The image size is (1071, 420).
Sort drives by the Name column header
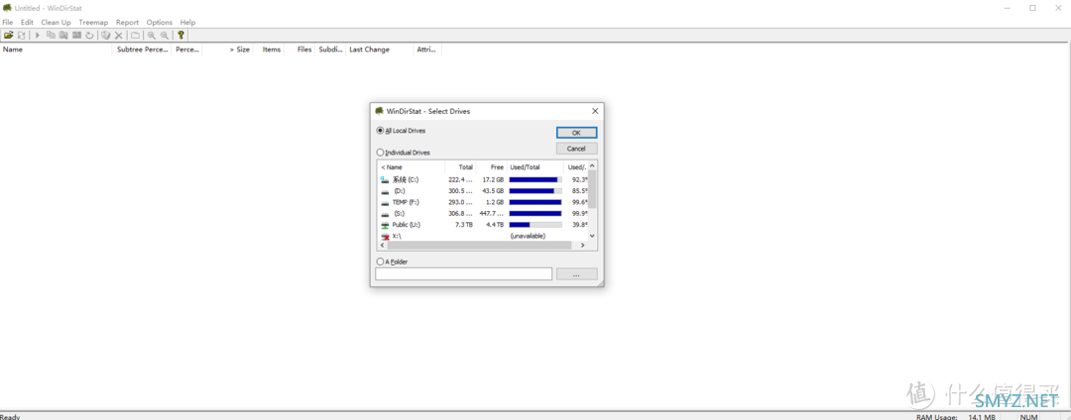411,167
